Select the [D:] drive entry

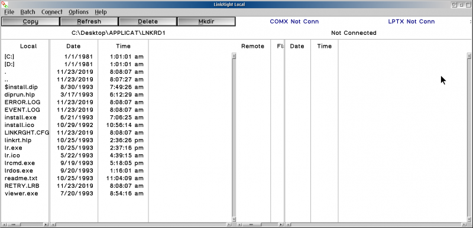pos(9,64)
